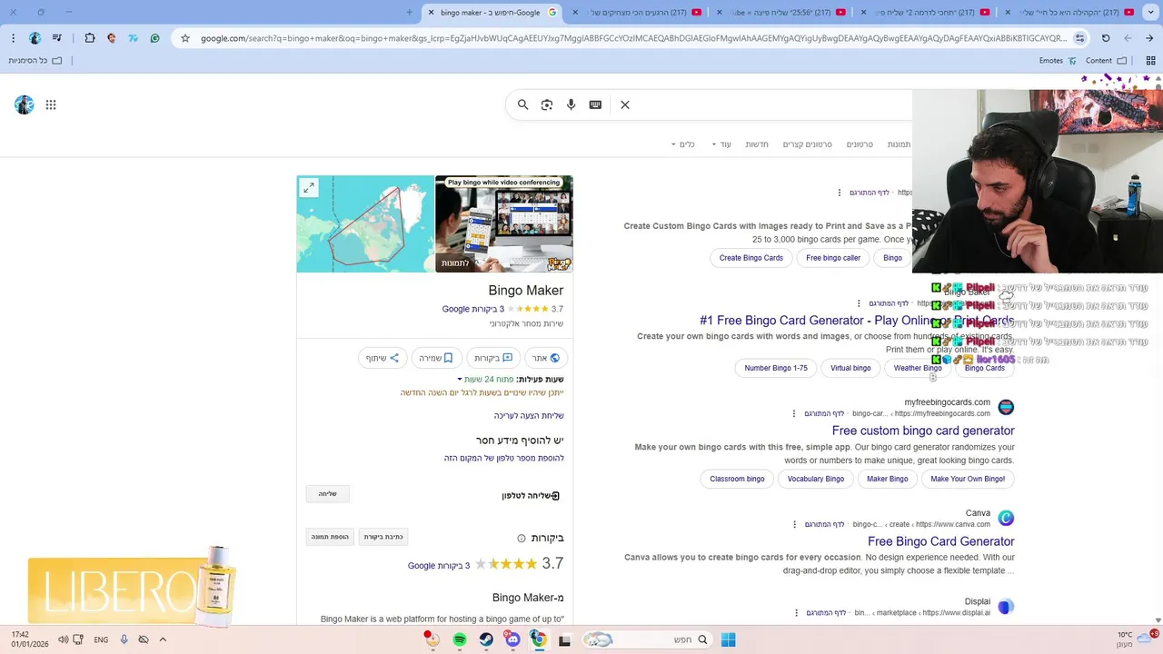This screenshot has height=654, width=1163.
Task: Click the Windows Start button
Action: tap(729, 639)
